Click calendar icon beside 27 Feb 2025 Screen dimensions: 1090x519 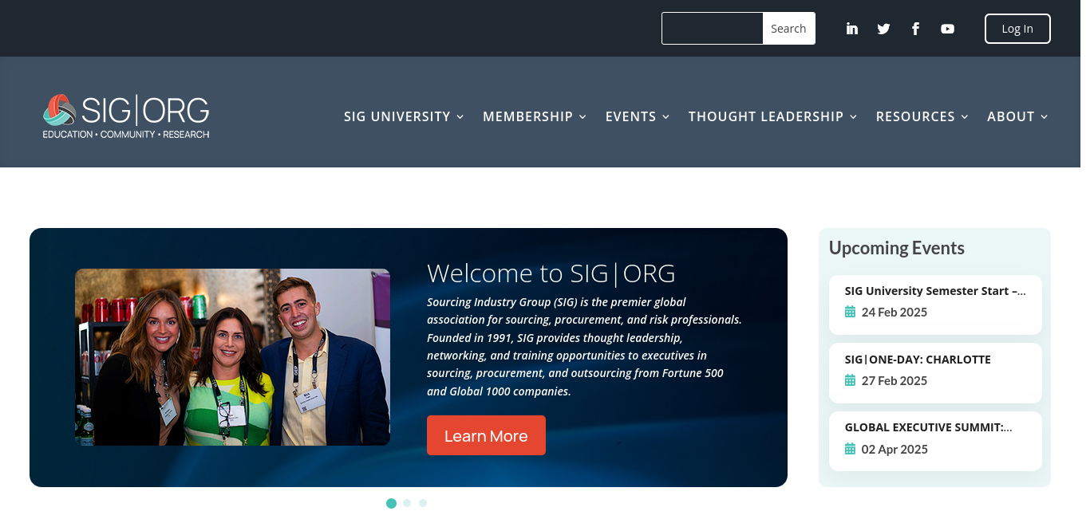pyautogui.click(x=850, y=380)
